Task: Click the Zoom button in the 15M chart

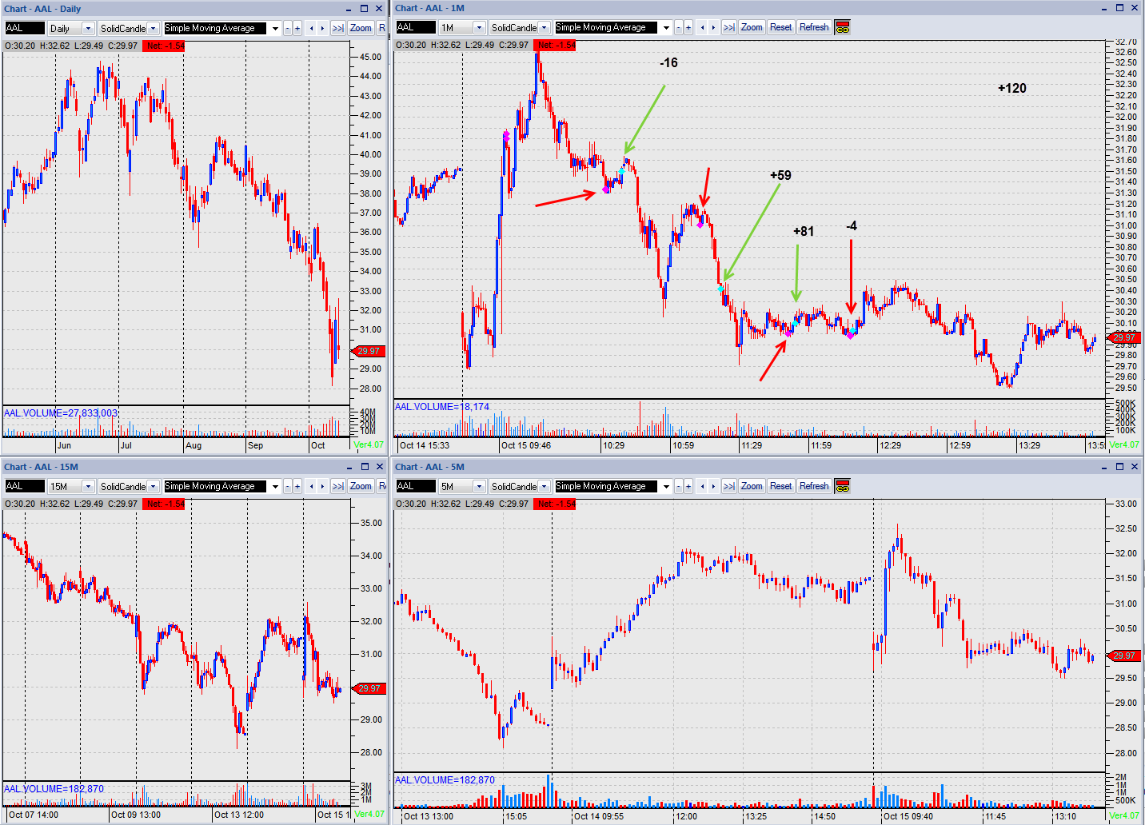Action: click(361, 486)
